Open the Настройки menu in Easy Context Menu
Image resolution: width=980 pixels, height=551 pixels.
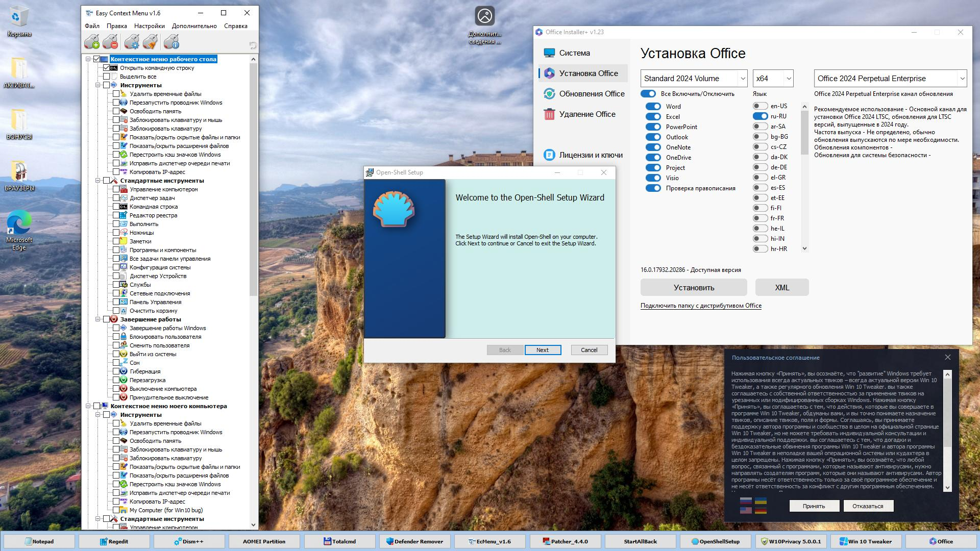(x=149, y=26)
